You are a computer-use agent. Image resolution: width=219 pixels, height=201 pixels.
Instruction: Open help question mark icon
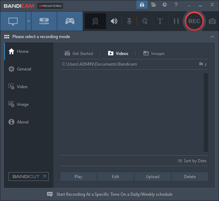point(176,5)
